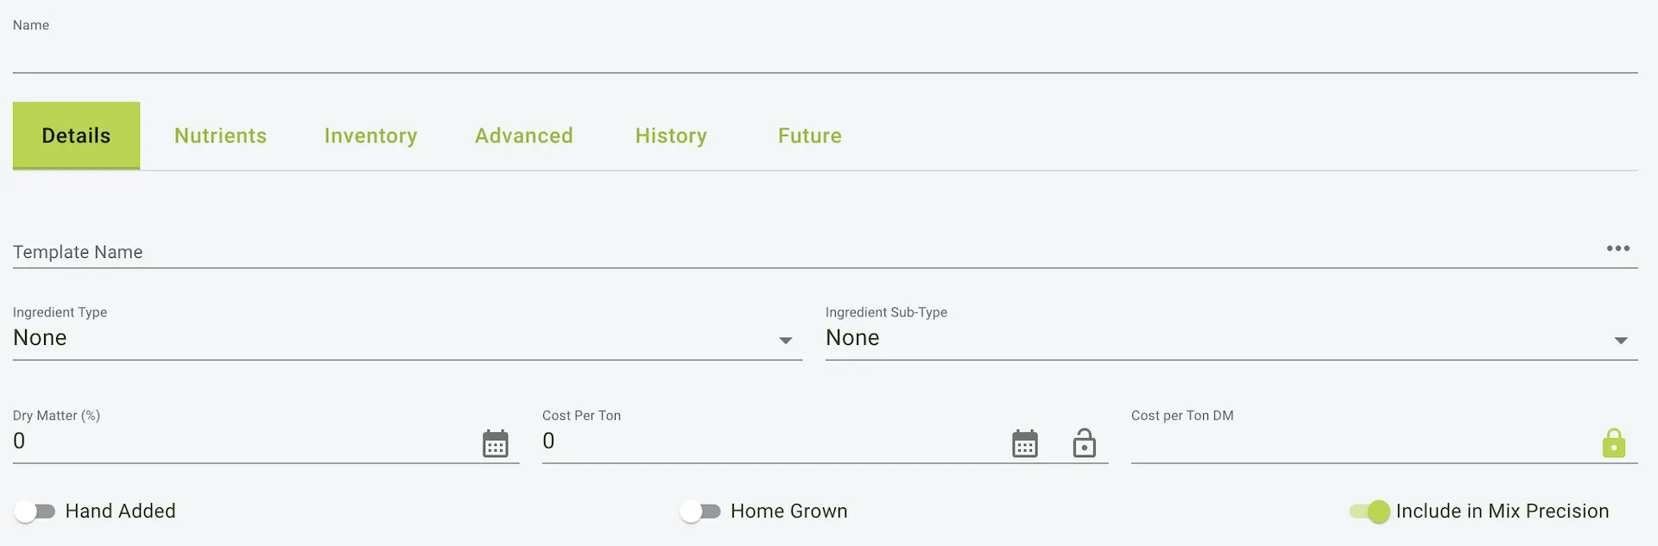Turn on the Home Grown switch

pos(700,511)
